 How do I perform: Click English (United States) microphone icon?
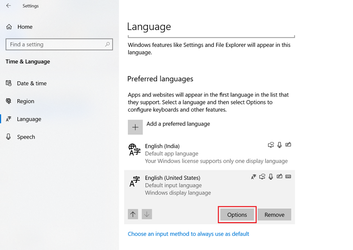click(271, 177)
